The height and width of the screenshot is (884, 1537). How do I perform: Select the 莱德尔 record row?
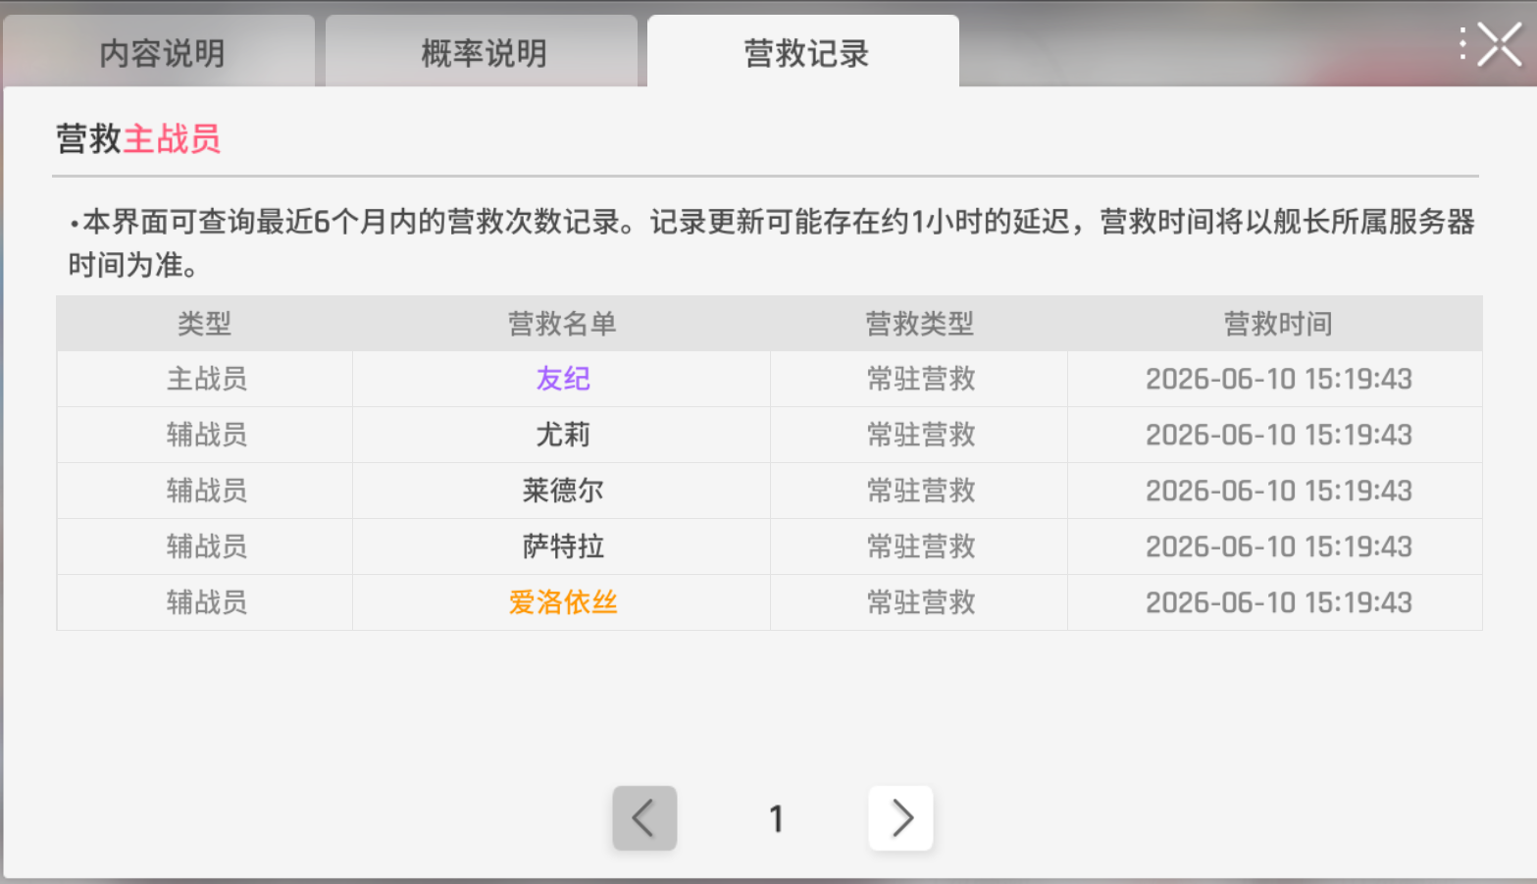[x=769, y=491]
